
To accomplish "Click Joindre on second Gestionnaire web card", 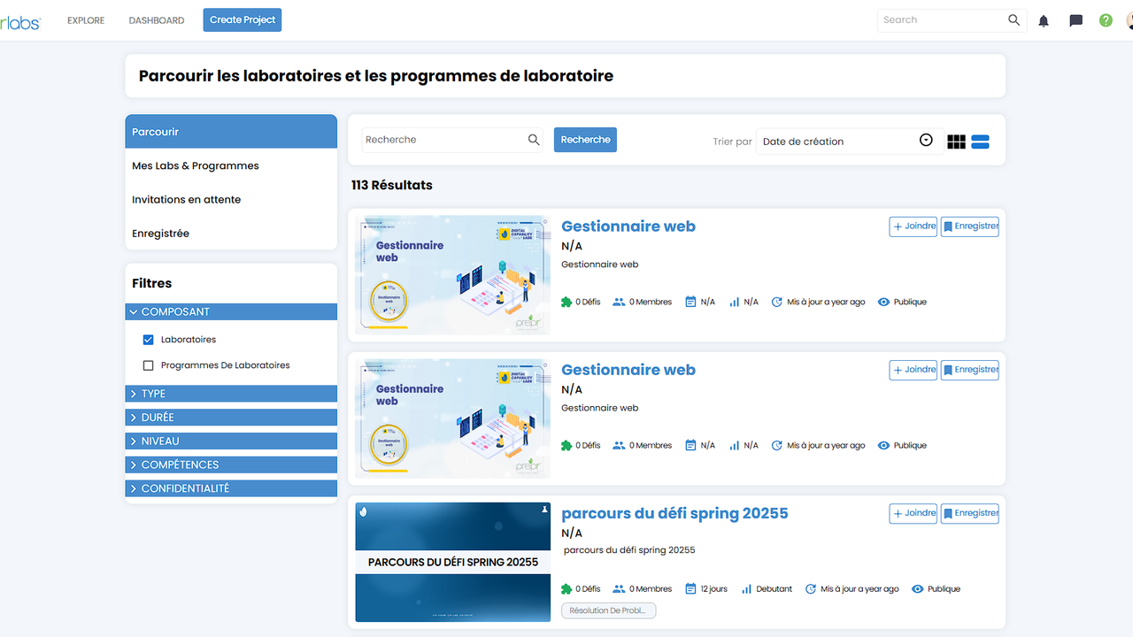I will click(x=913, y=370).
